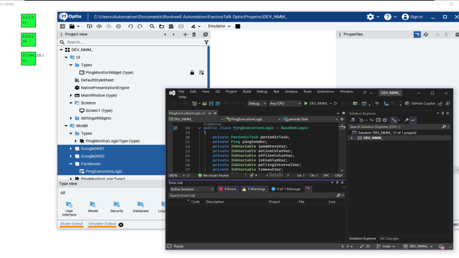Image resolution: width=459 pixels, height=258 pixels.
Task: Open the Debug menu in Visual Studio
Action: point(262,91)
